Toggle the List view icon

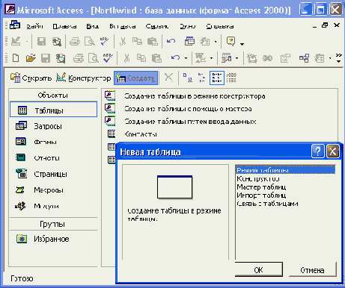(217, 78)
